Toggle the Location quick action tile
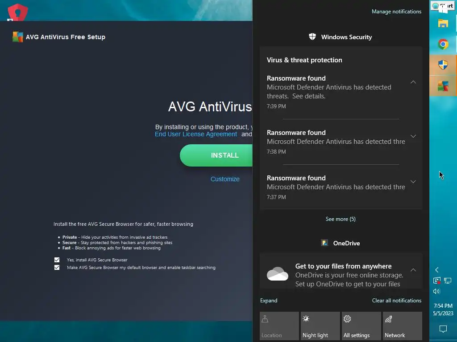This screenshot has width=457, height=342. click(x=279, y=326)
